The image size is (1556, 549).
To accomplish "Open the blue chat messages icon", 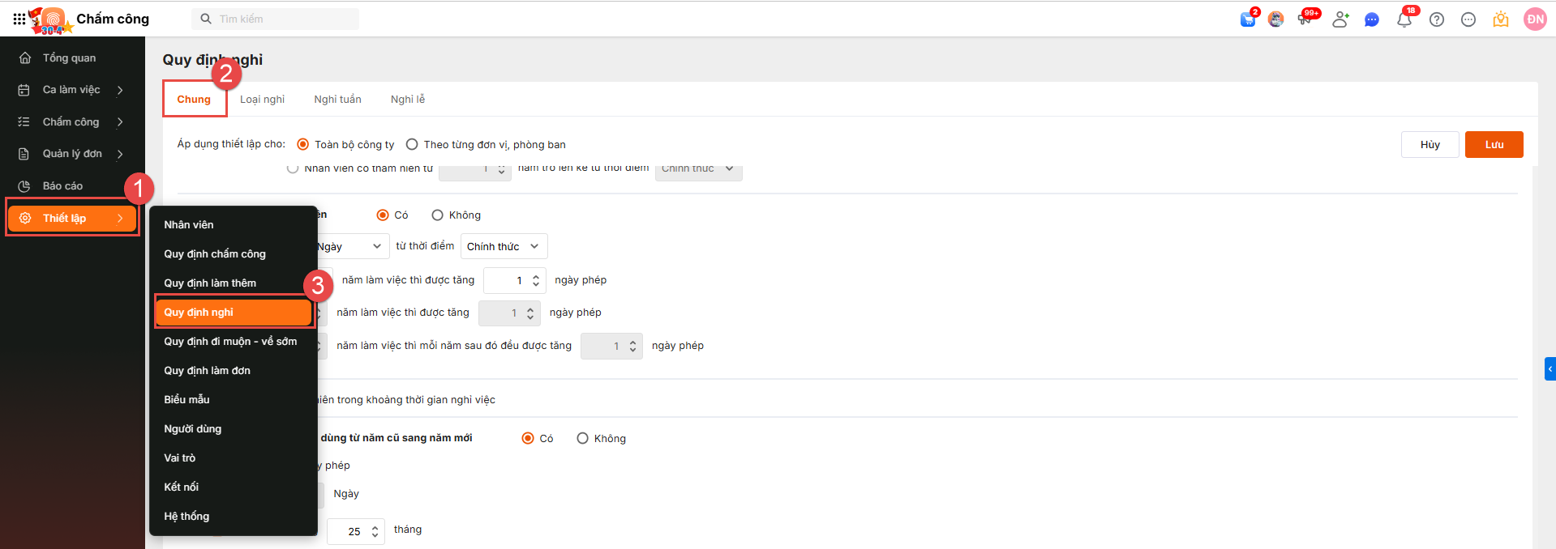I will (x=1372, y=19).
